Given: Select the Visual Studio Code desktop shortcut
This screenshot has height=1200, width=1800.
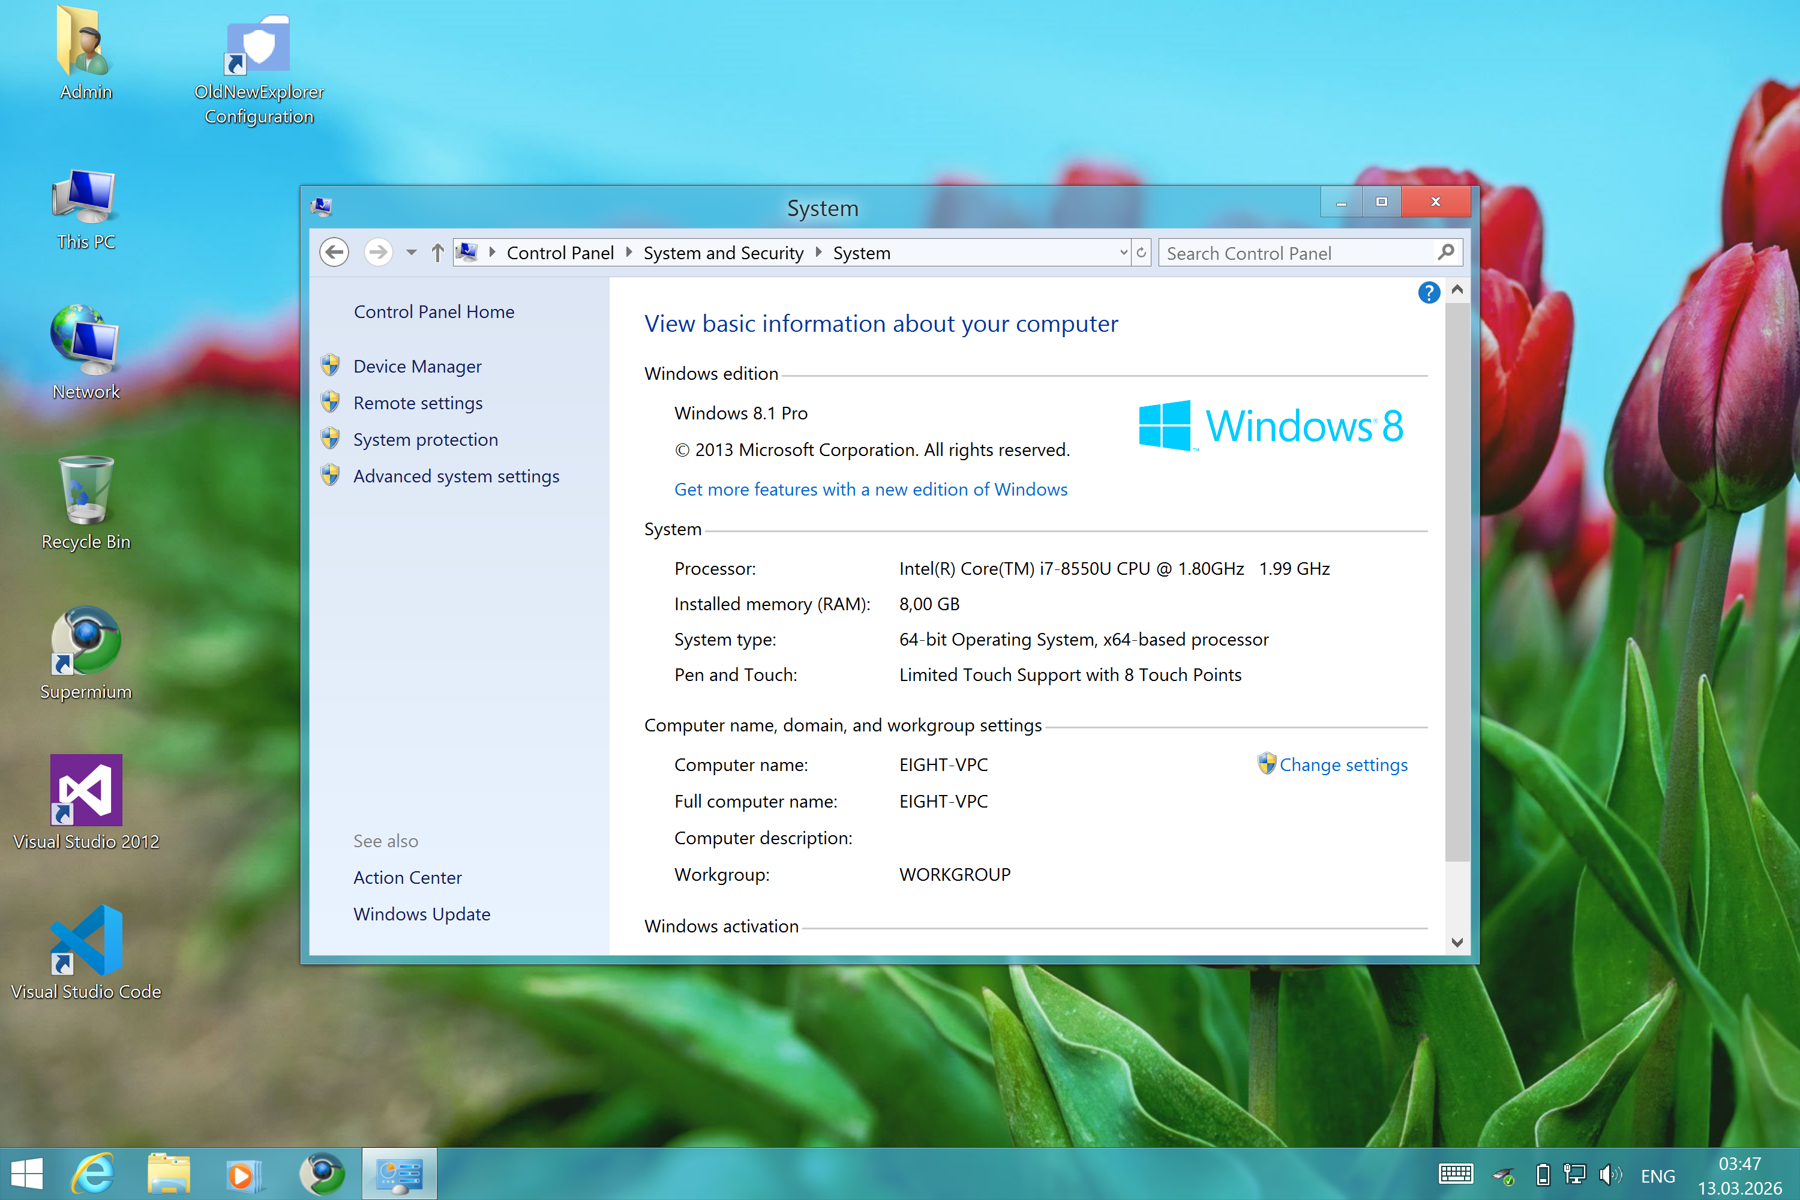Looking at the screenshot, I should [86, 952].
